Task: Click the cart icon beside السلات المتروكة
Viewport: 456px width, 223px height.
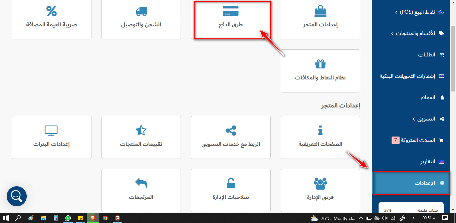Action: click(x=441, y=141)
